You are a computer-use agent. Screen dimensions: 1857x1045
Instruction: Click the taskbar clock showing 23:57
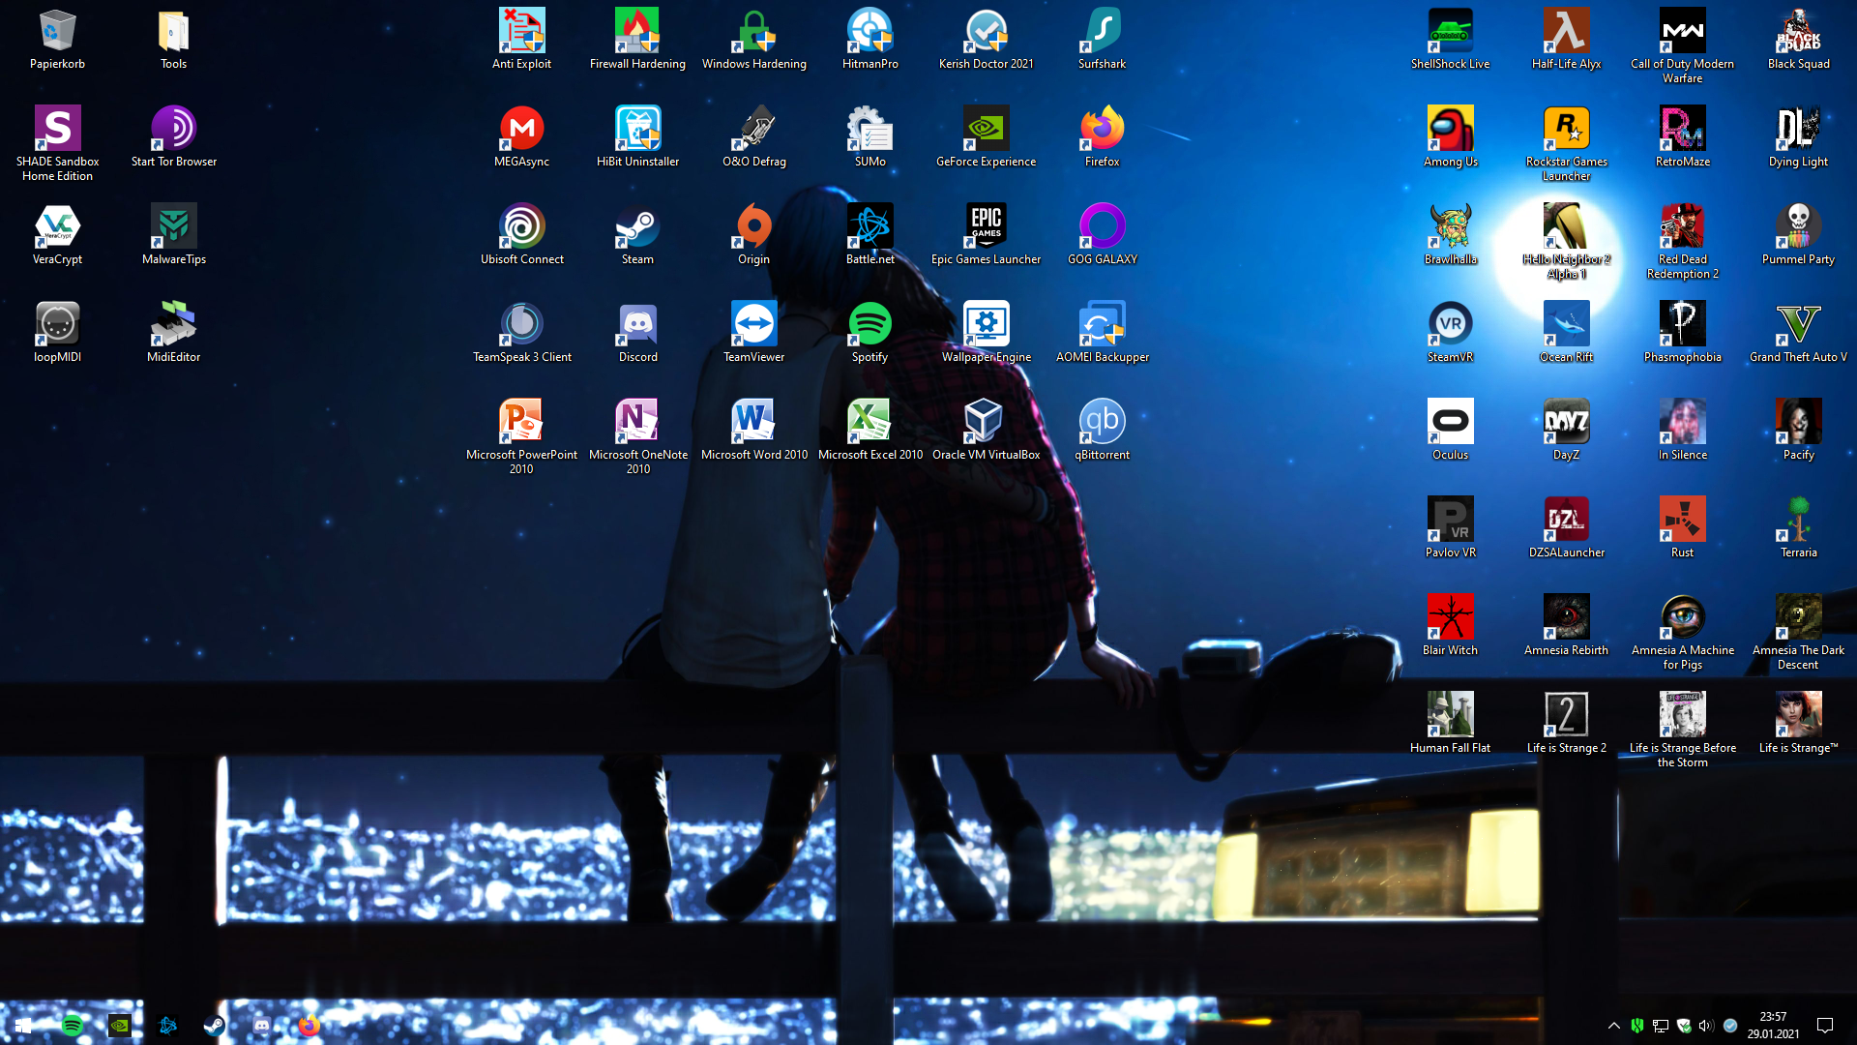click(x=1773, y=1026)
